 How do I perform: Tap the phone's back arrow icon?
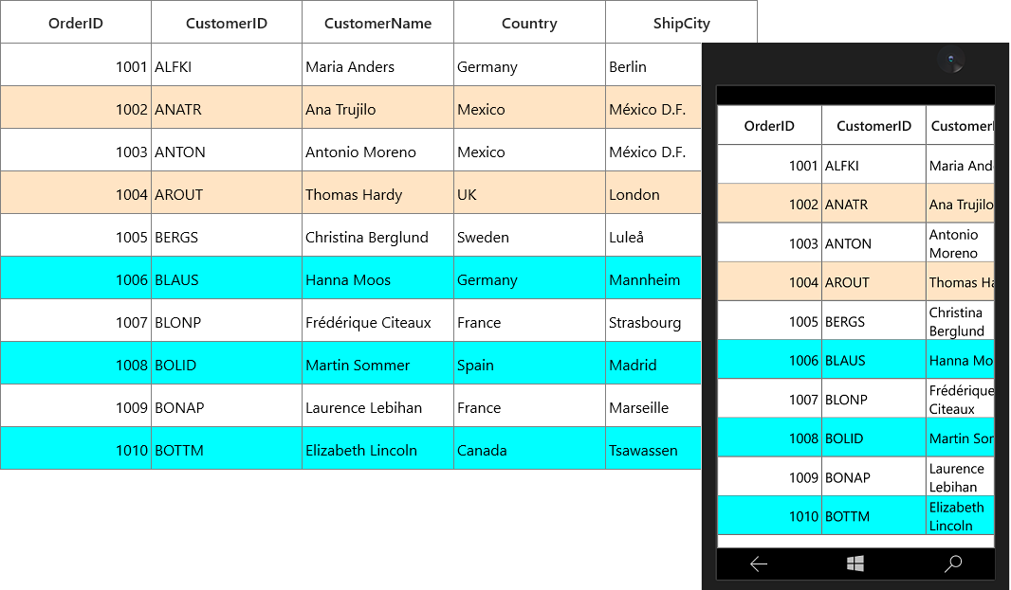pyautogui.click(x=759, y=564)
